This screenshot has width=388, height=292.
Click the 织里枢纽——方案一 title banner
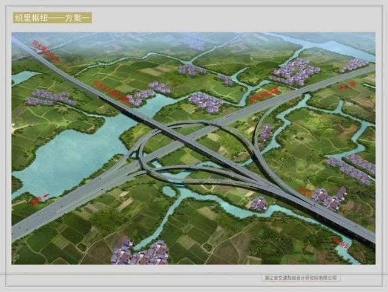[x=53, y=18]
